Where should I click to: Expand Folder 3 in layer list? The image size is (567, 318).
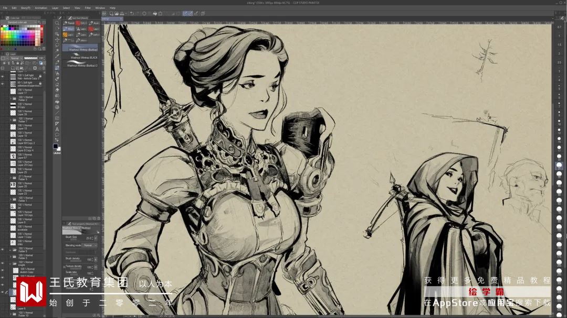tap(10, 257)
